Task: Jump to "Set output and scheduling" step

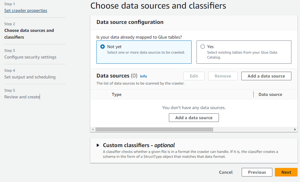Action: click(30, 77)
